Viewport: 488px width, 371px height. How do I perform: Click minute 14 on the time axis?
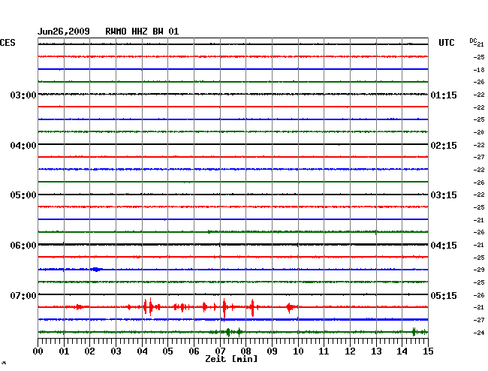click(402, 351)
